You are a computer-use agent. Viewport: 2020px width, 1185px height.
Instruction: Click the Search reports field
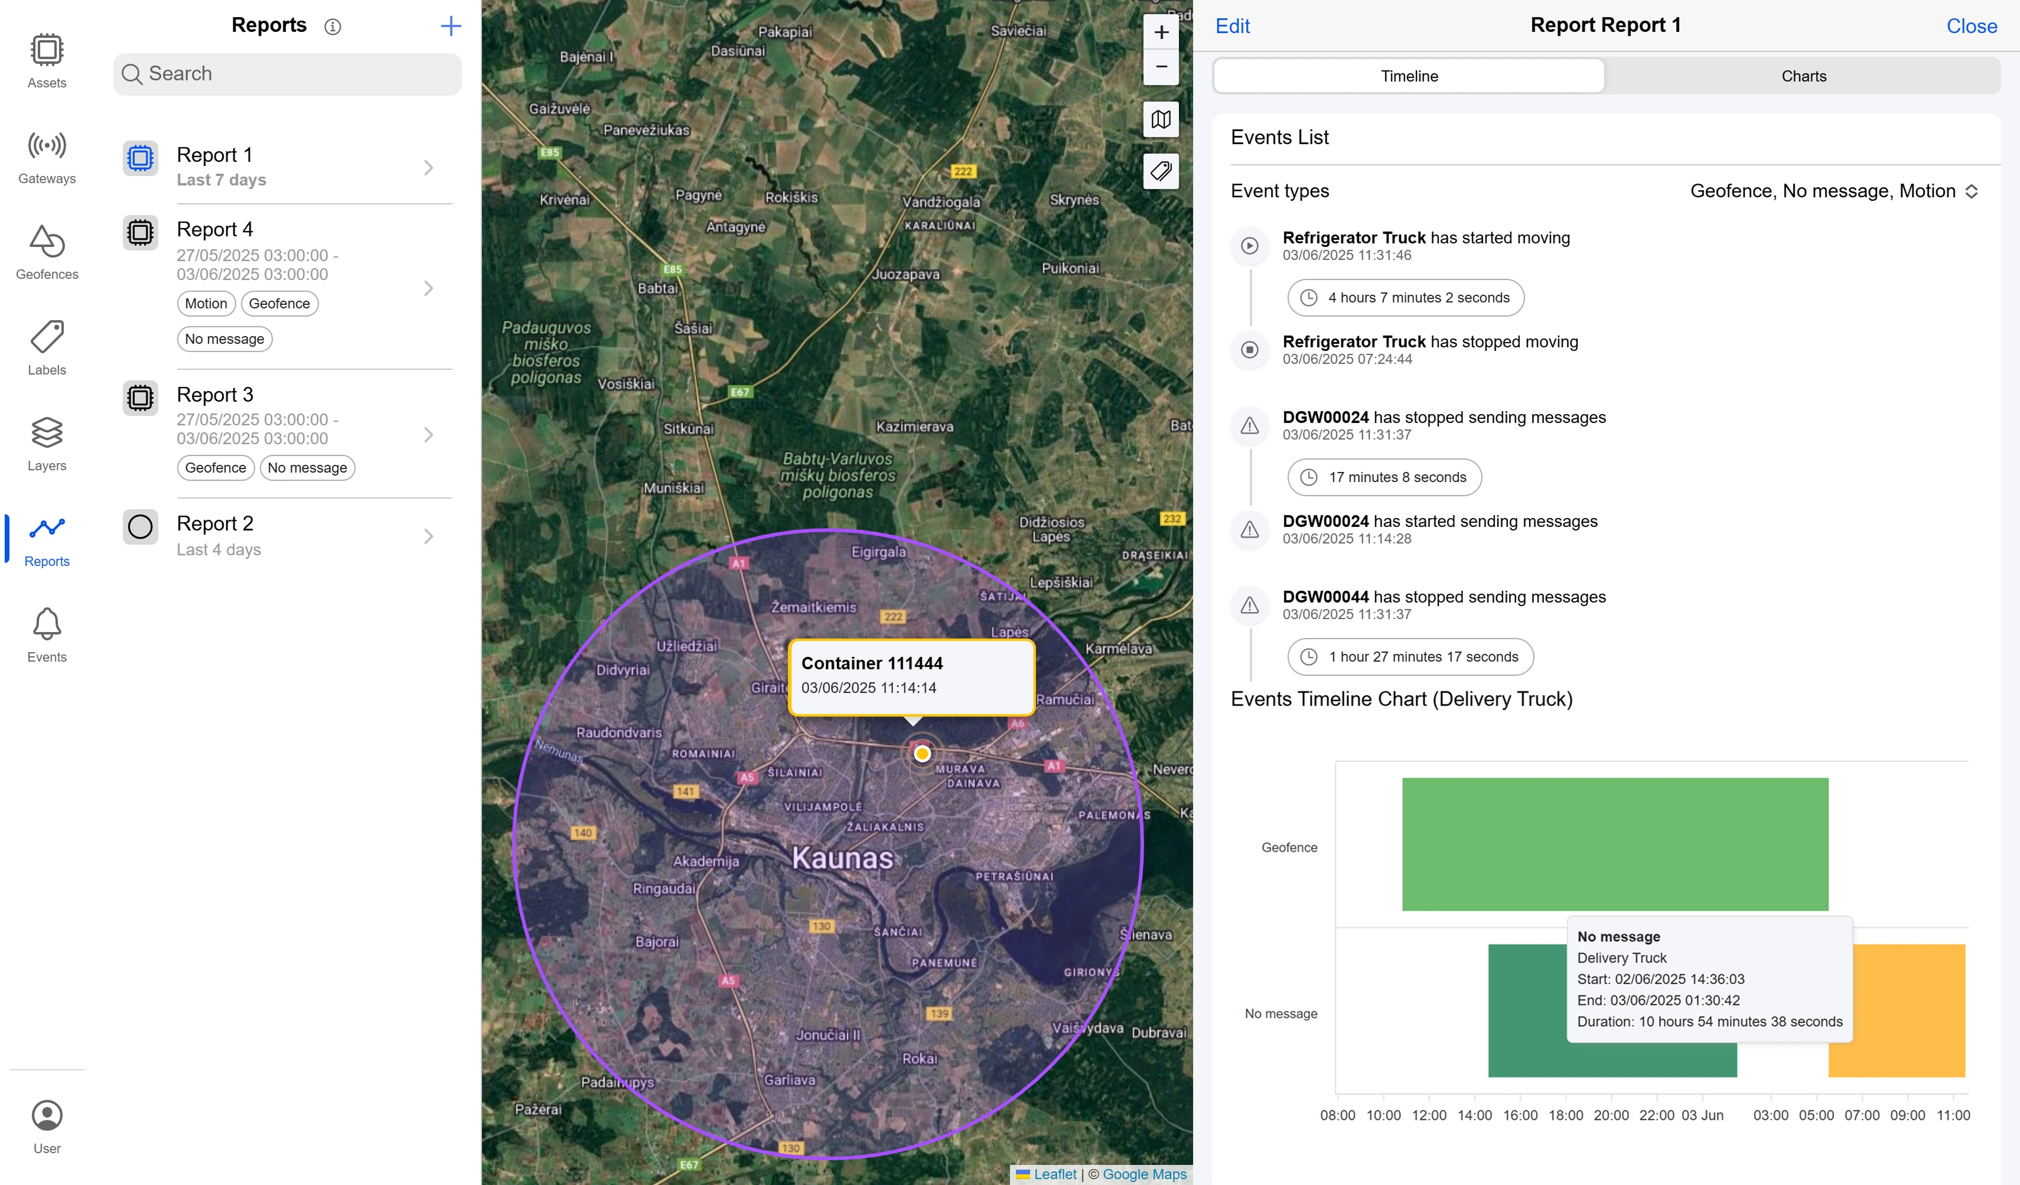287,74
